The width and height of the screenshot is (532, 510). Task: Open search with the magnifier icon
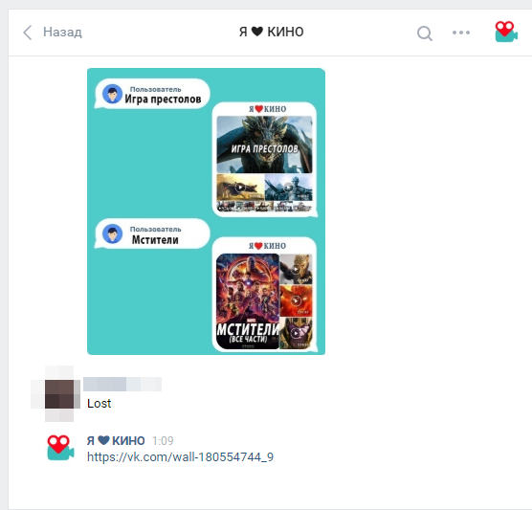(425, 33)
